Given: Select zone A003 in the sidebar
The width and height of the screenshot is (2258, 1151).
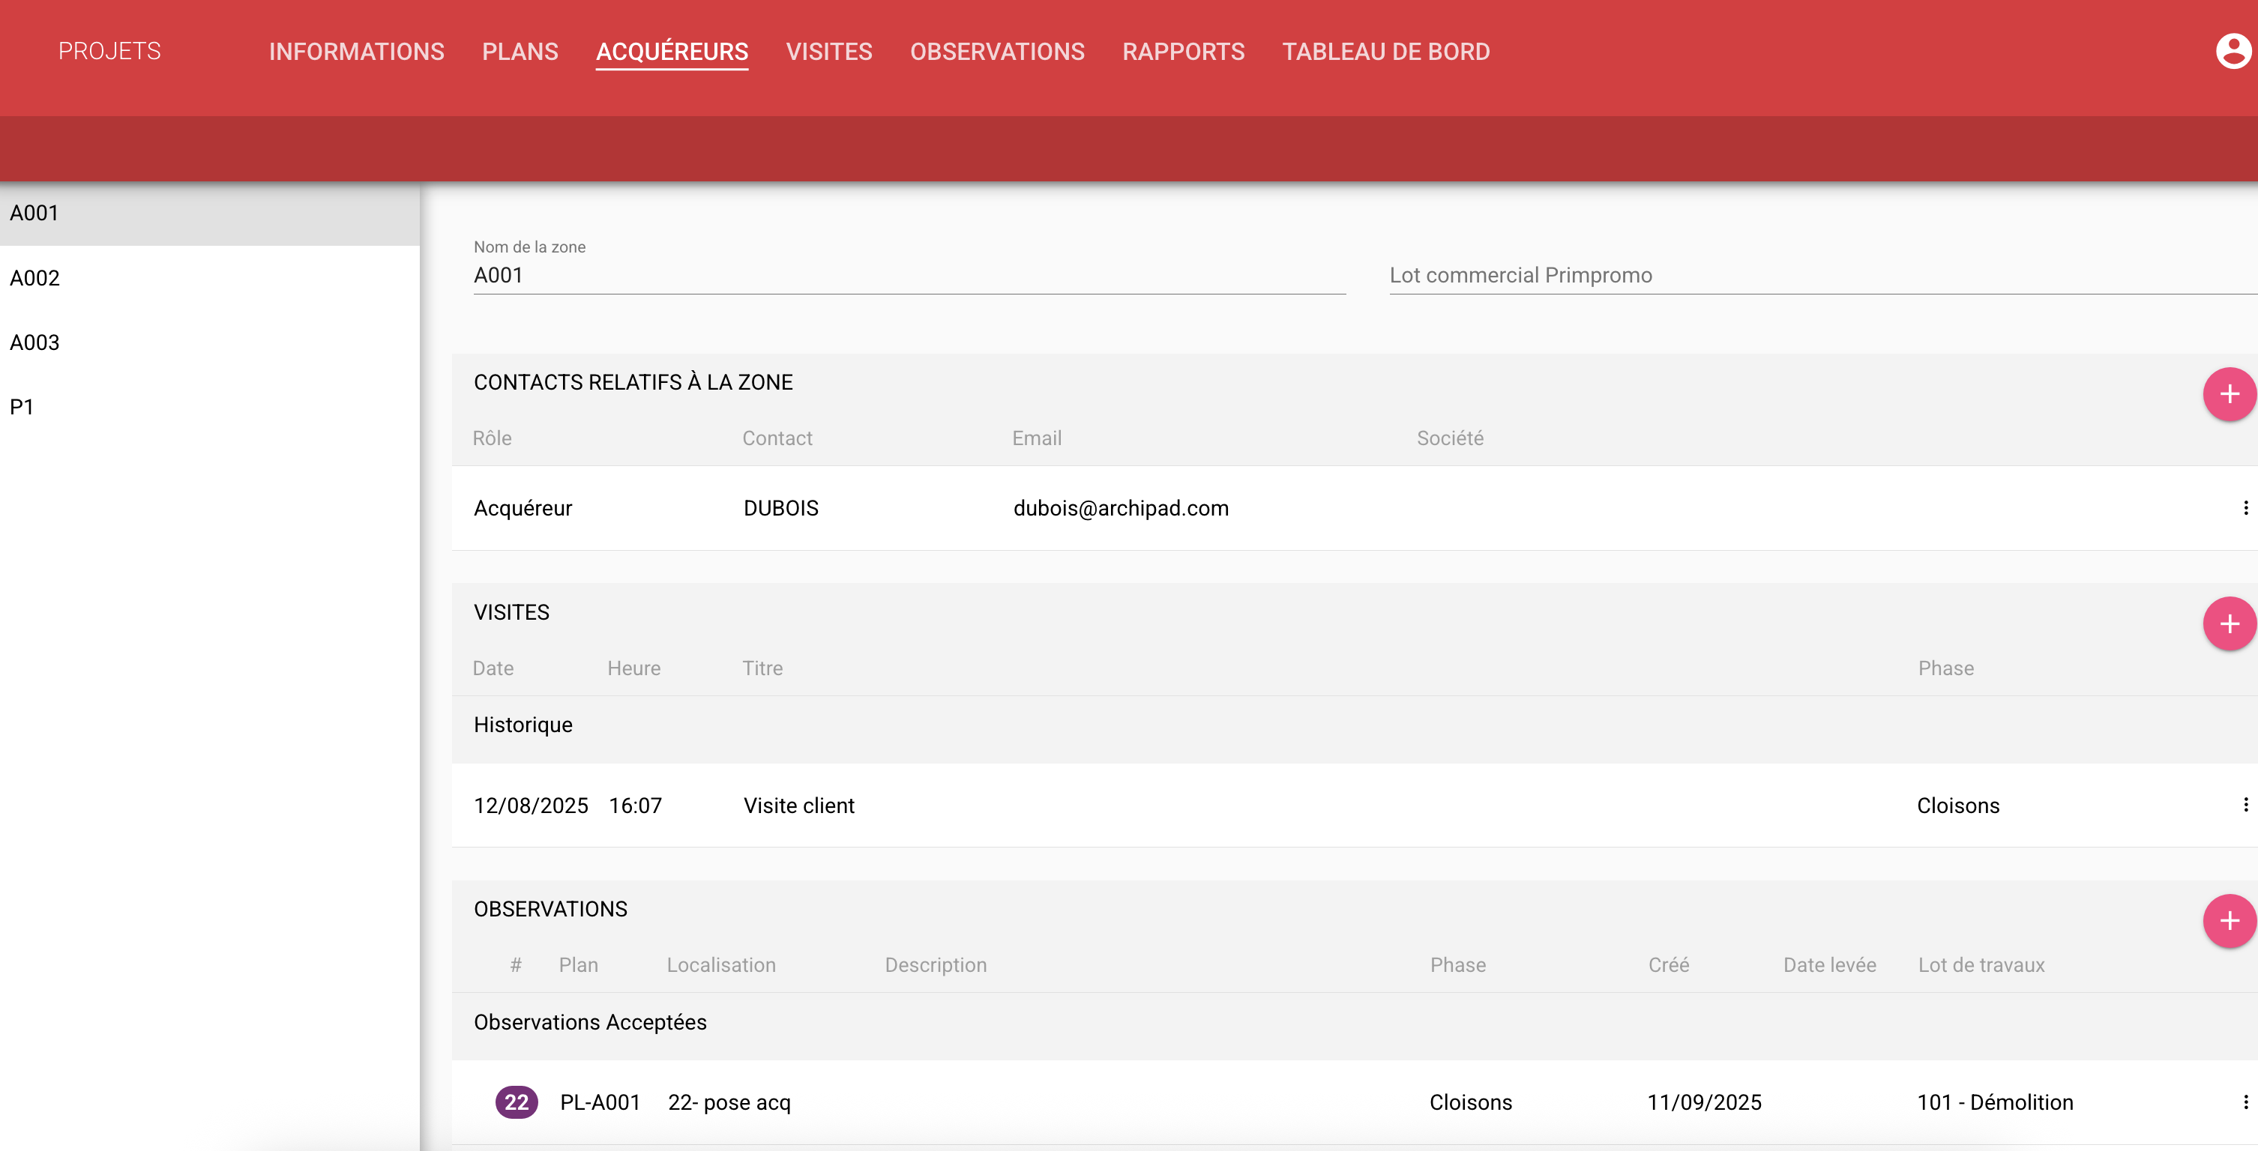Looking at the screenshot, I should 35,342.
